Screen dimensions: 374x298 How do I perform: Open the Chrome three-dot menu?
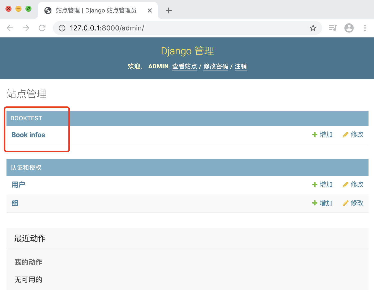click(365, 28)
